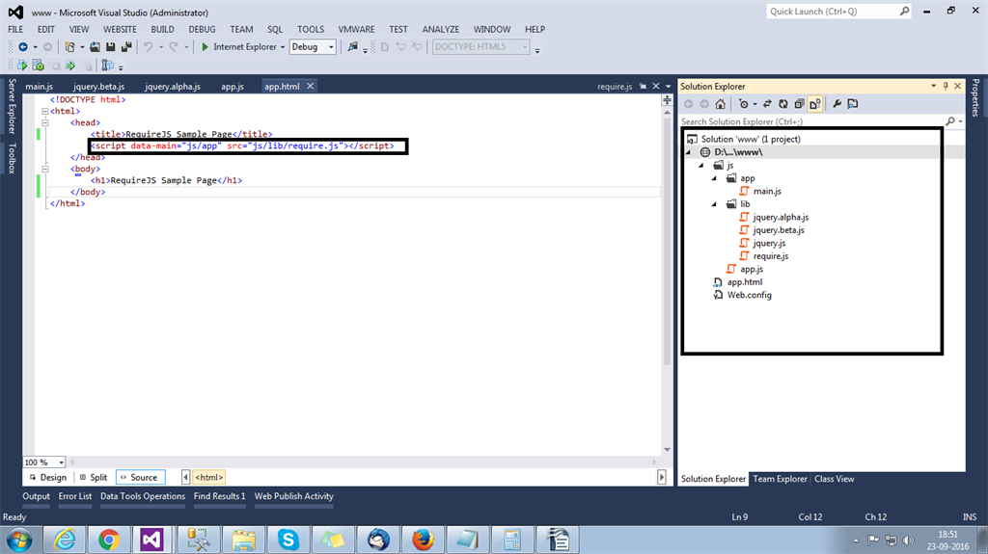This screenshot has width=988, height=554.
Task: Open Properties wrench icon in Solution Explorer
Action: coord(837,104)
